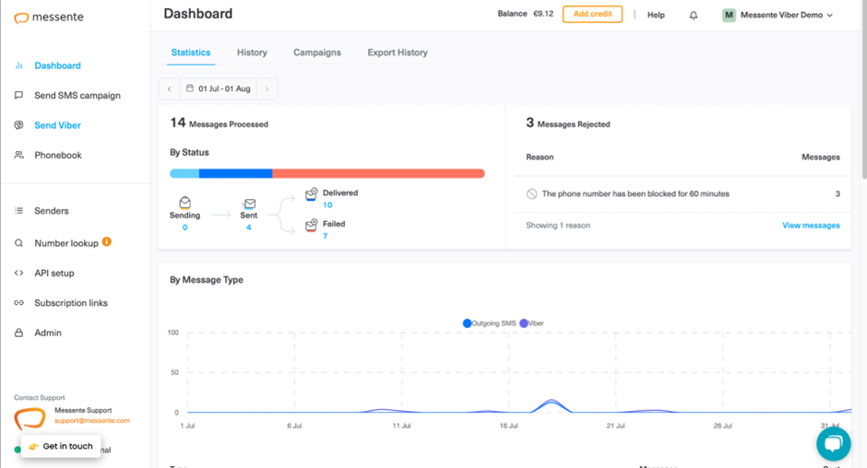The height and width of the screenshot is (468, 867).
Task: Click the Sending count 0
Action: pyautogui.click(x=184, y=228)
